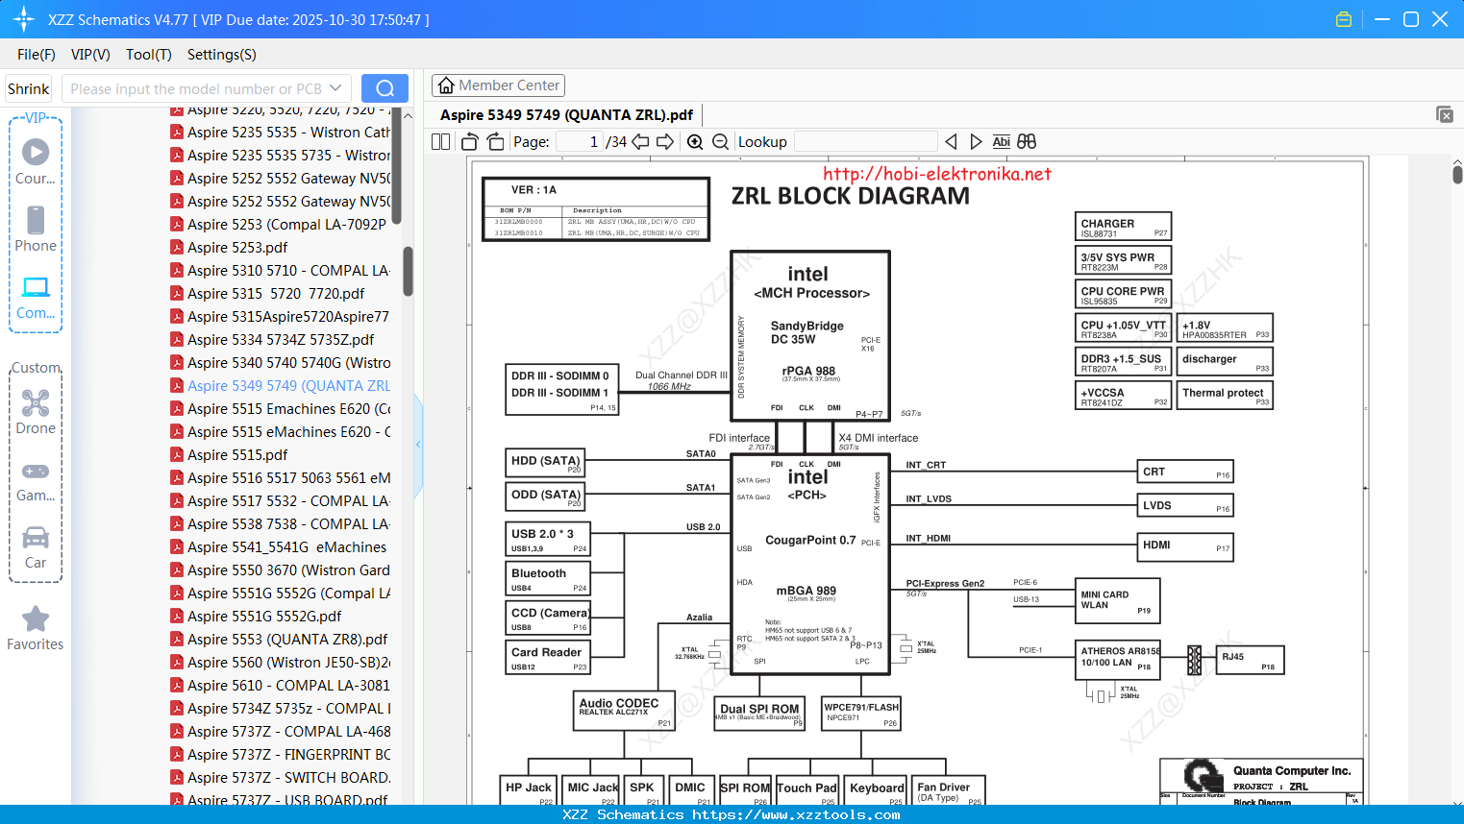The height and width of the screenshot is (824, 1464).
Task: Open the Tool(T) menu
Action: [x=149, y=55]
